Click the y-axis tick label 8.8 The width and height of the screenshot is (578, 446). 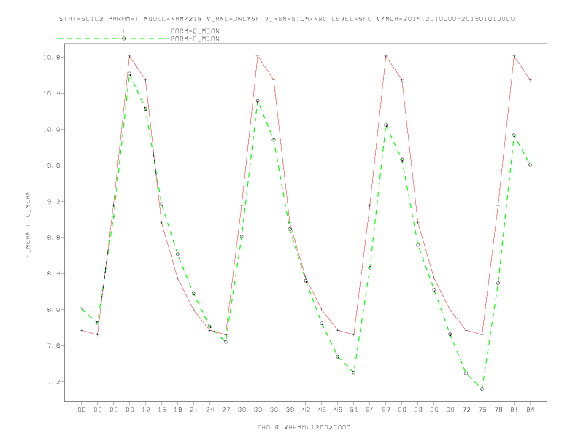click(x=53, y=238)
